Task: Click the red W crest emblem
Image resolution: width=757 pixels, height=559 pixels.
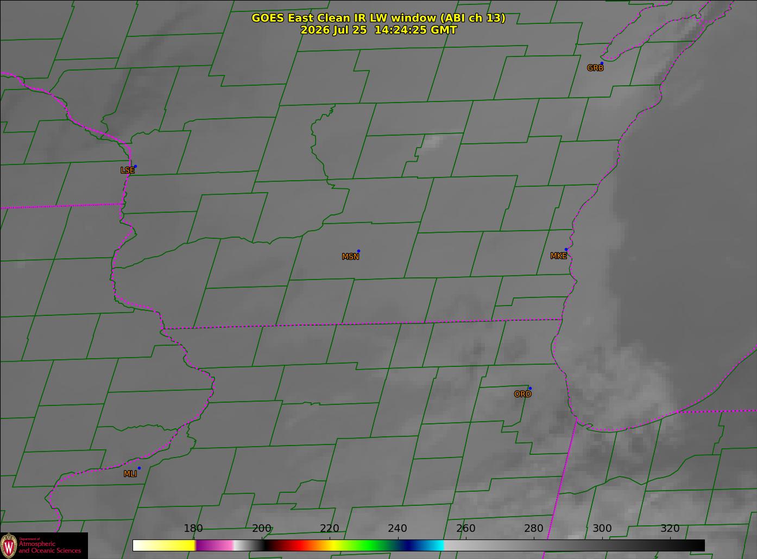Action: (9, 545)
